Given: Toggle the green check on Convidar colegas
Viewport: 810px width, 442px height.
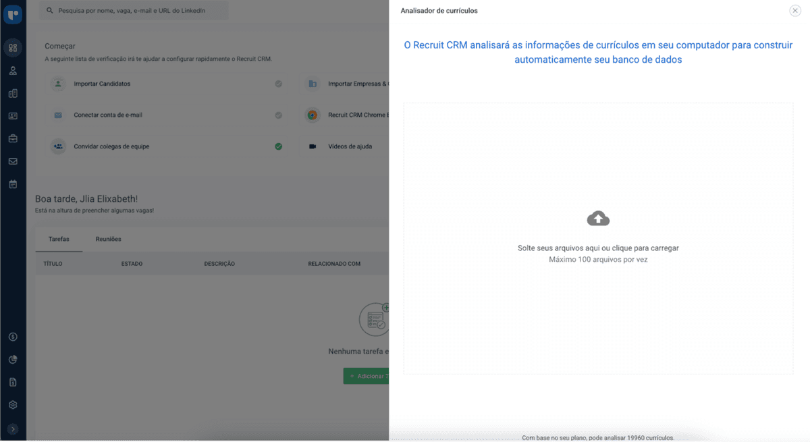Looking at the screenshot, I should [278, 146].
